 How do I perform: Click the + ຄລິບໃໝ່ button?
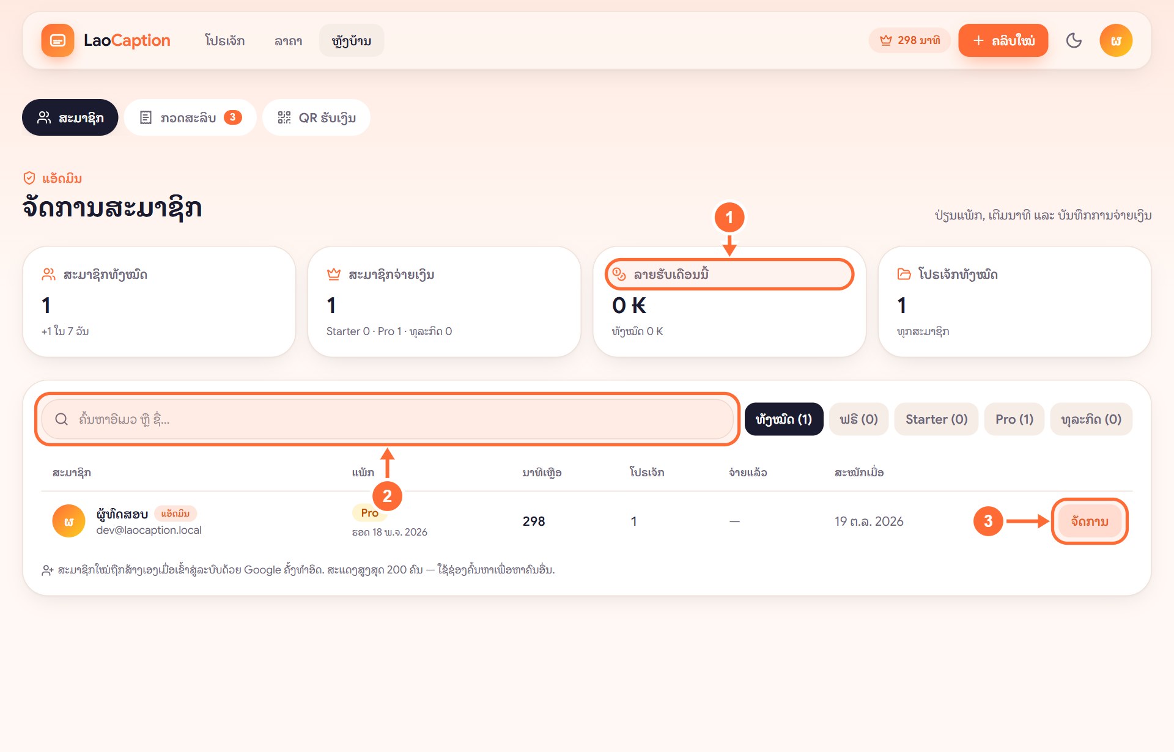coord(1003,40)
